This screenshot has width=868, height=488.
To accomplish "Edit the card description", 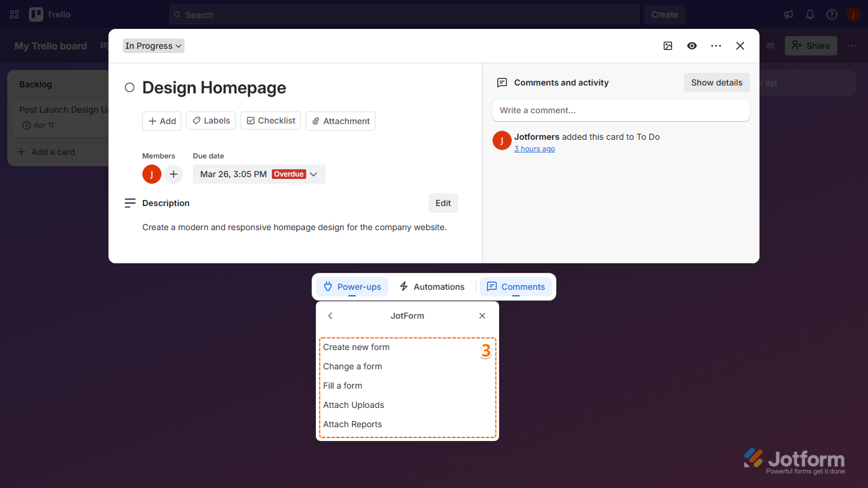I will 443,203.
